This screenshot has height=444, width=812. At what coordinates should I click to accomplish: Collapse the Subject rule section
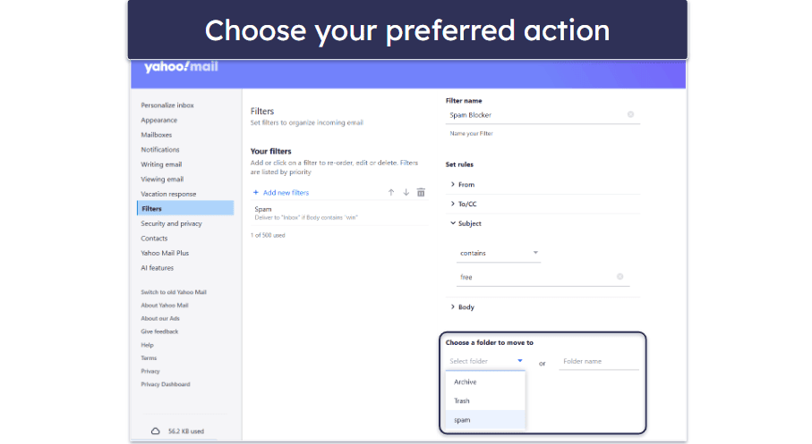[x=466, y=223]
